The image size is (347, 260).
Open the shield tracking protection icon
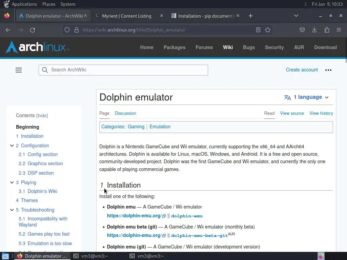coord(67,30)
